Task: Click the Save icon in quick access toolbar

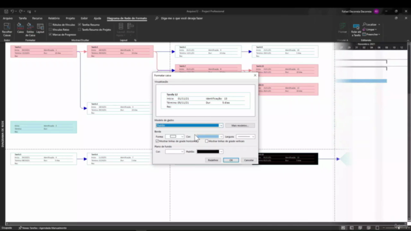Action: (6, 12)
